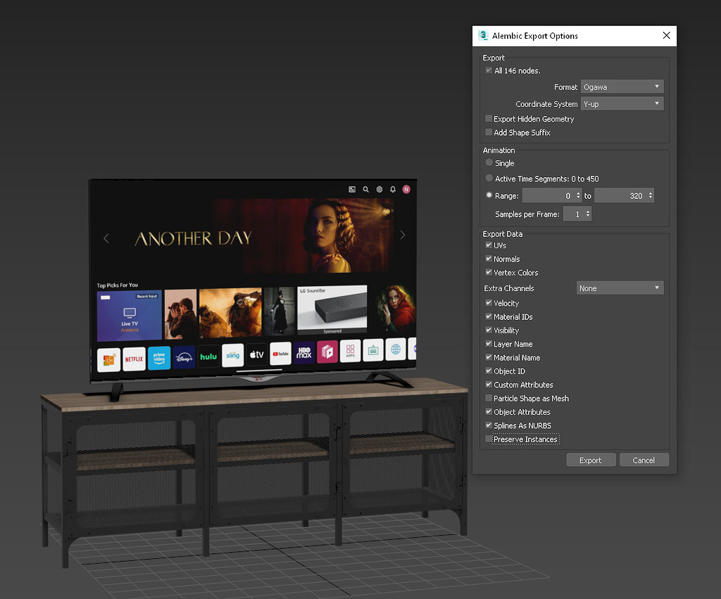The image size is (721, 599).
Task: Launch the Apple TV app icon
Action: coord(256,355)
